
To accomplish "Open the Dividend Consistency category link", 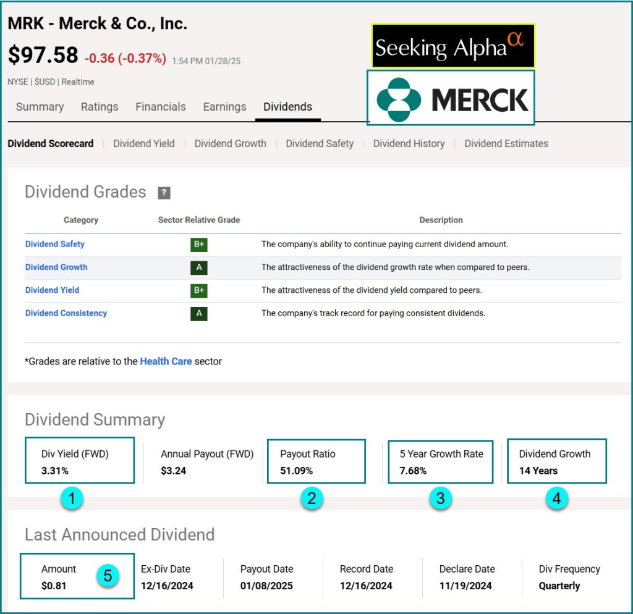I will pyautogui.click(x=66, y=313).
